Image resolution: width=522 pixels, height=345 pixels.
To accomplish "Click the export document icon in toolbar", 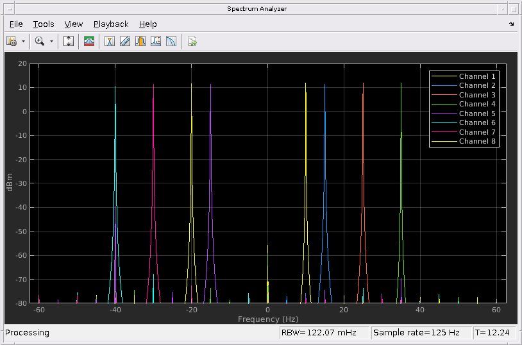I will click(192, 41).
